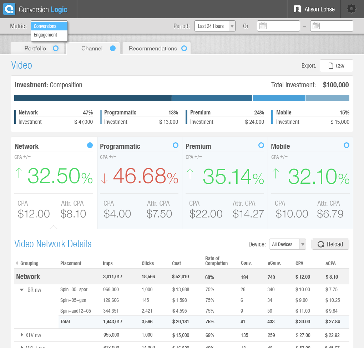Open the Last 24 Hours period dropdown

(215, 26)
